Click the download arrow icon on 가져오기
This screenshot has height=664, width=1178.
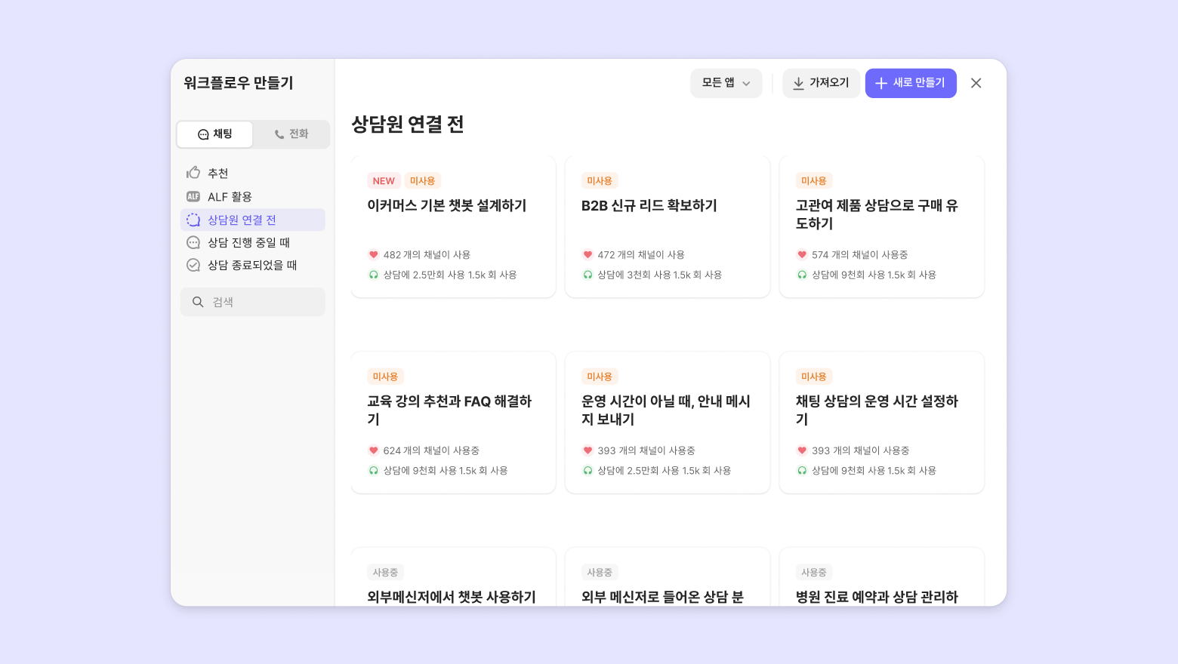point(798,83)
